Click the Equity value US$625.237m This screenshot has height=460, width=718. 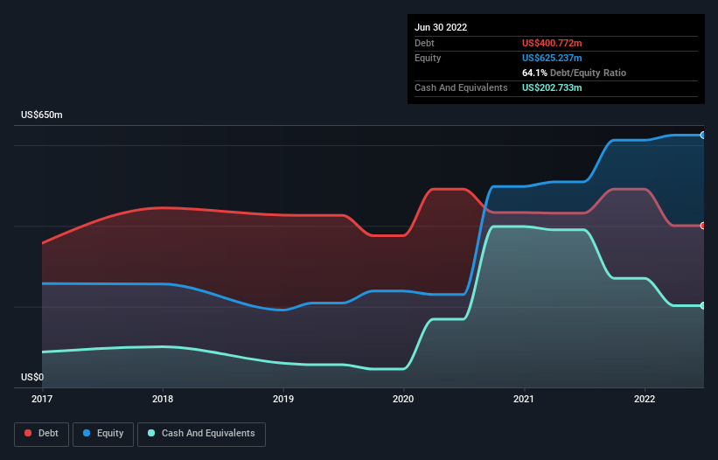tap(552, 58)
